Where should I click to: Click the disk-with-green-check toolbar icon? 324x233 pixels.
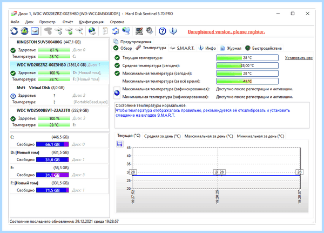click(x=69, y=31)
